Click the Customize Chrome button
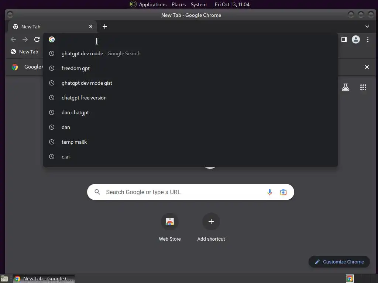This screenshot has width=378, height=283. pos(339,262)
